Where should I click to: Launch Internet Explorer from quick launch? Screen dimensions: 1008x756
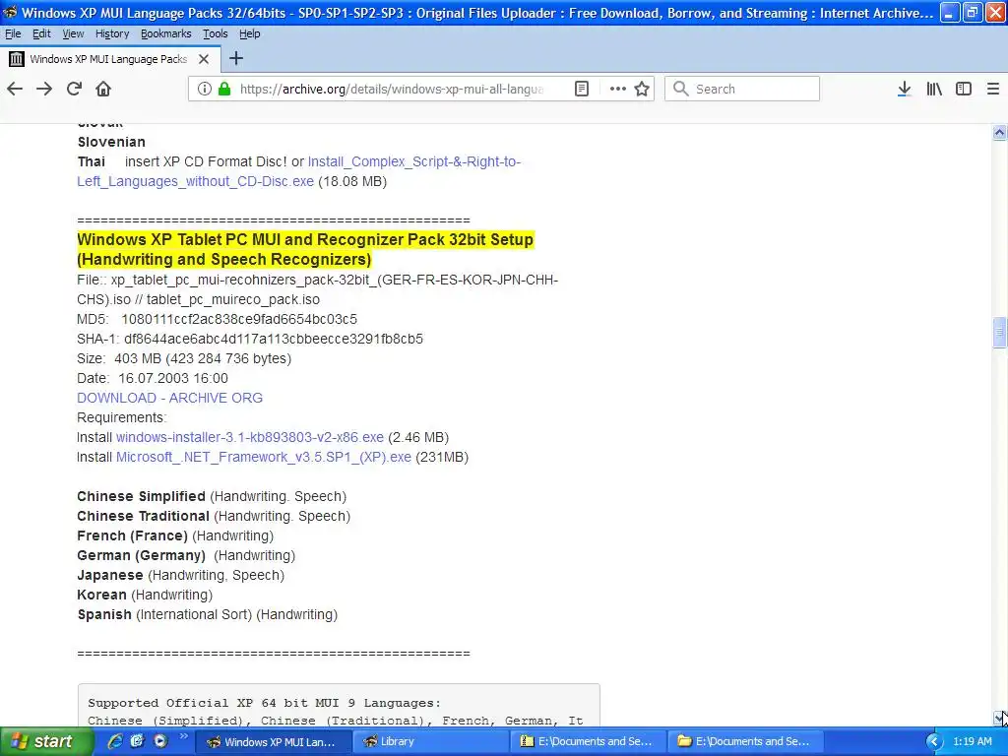[x=115, y=741]
